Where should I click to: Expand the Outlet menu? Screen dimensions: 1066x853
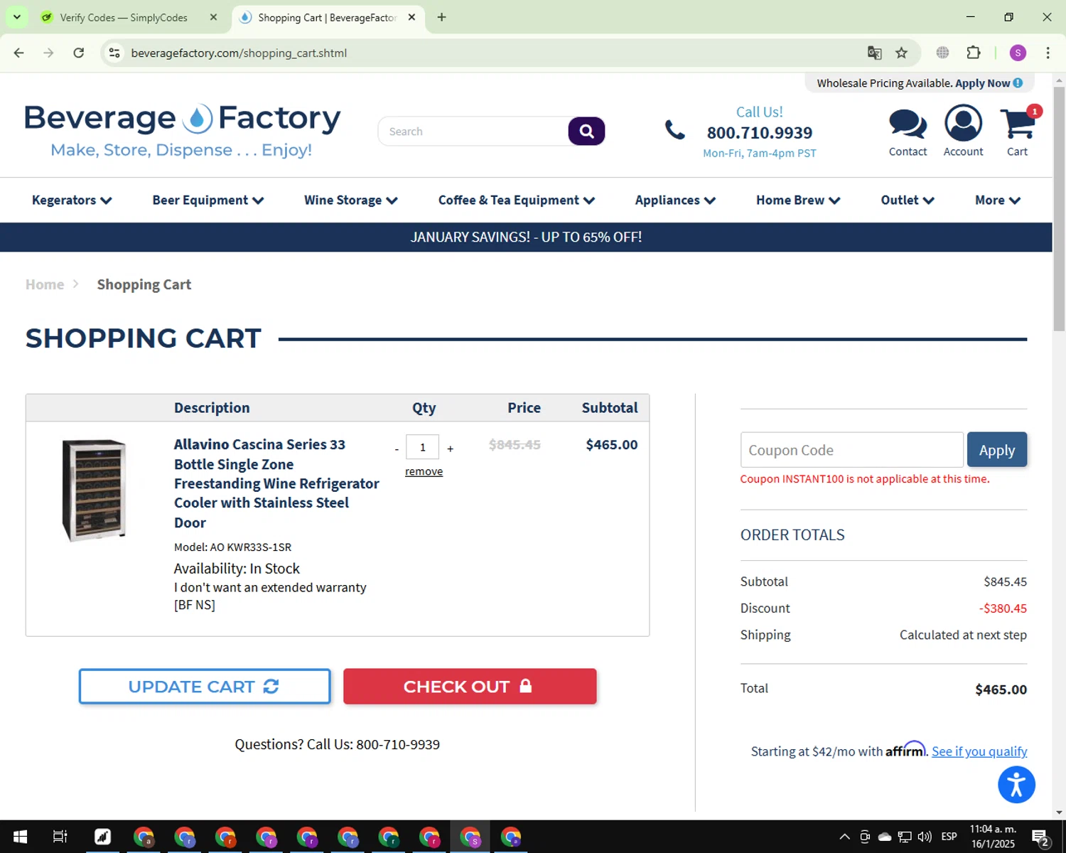pyautogui.click(x=908, y=200)
